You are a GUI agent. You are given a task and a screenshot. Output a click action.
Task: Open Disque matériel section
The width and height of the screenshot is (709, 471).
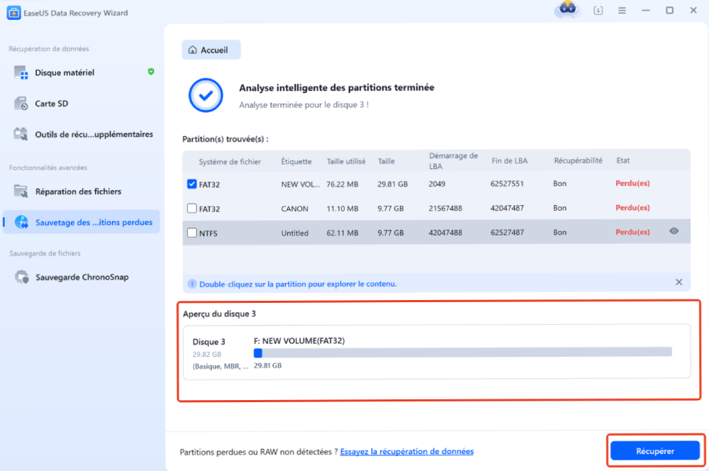[82, 72]
